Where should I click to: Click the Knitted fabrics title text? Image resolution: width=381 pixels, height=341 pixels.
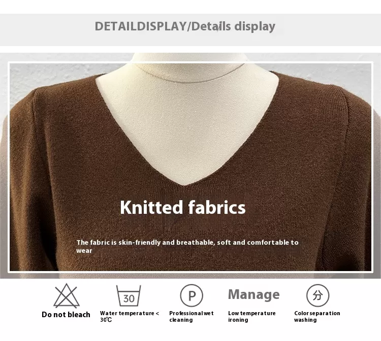pyautogui.click(x=183, y=207)
